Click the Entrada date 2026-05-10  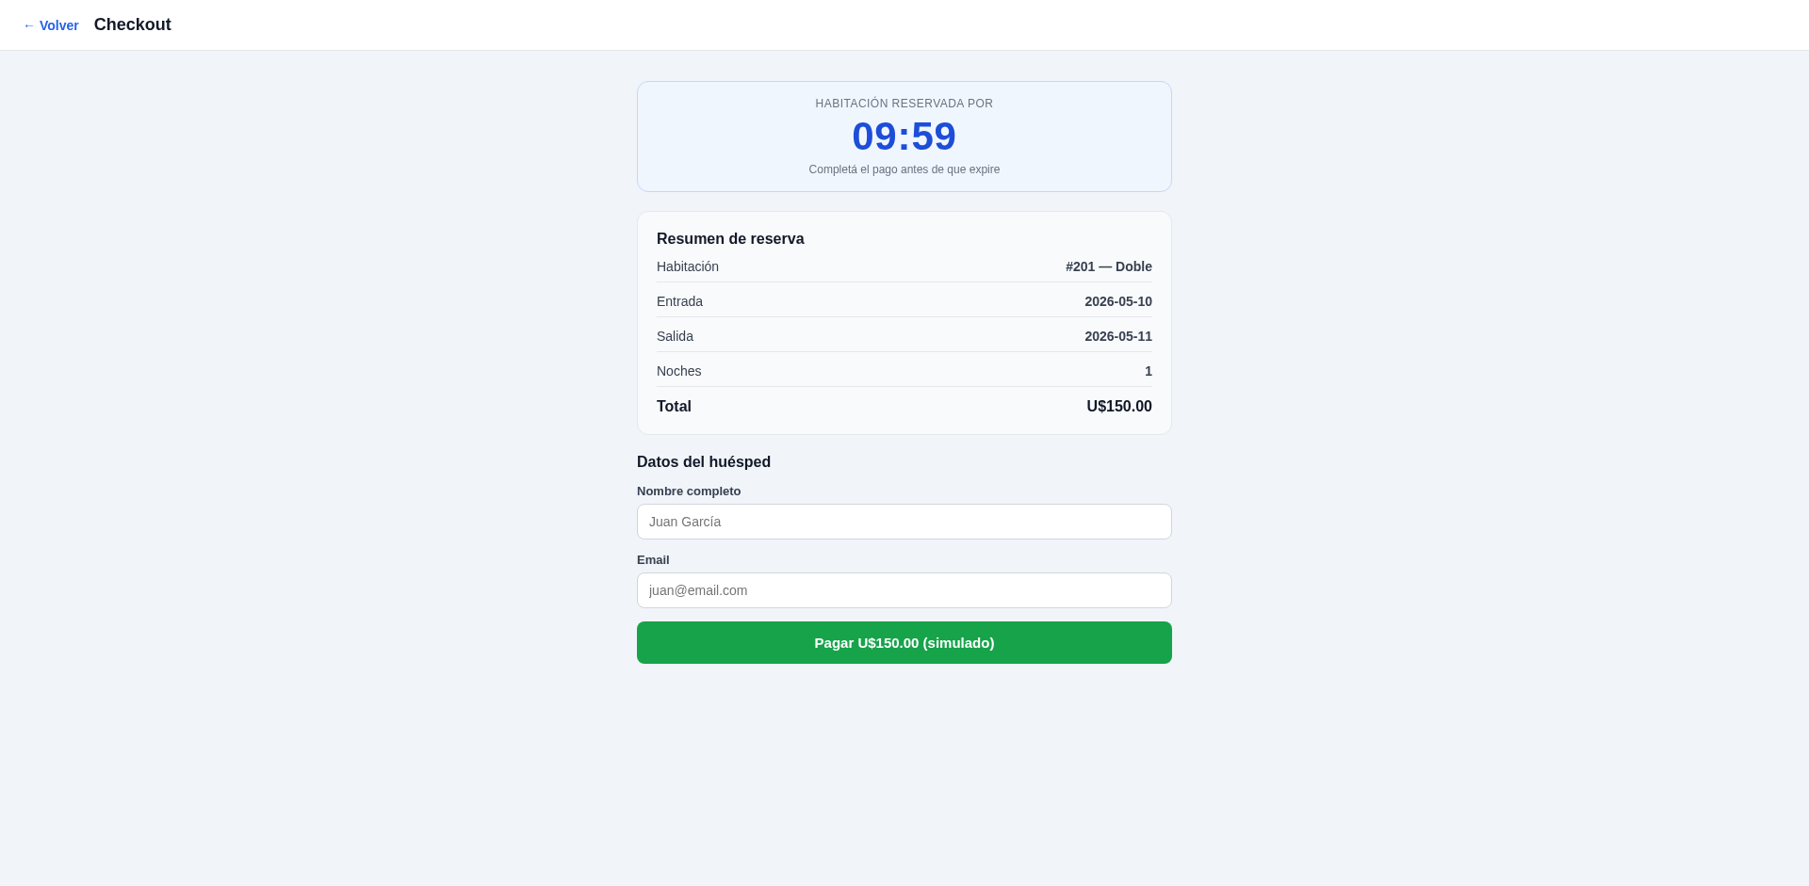click(1118, 301)
